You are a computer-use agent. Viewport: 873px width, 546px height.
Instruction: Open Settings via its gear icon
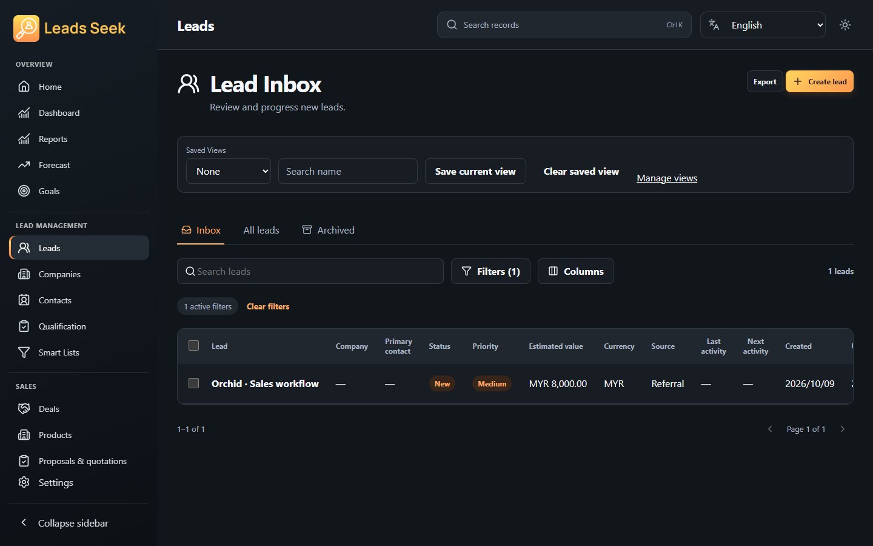24,482
